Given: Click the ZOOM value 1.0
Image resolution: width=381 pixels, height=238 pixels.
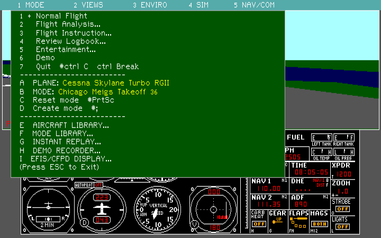Looking at the screenshot, I should [343, 191].
